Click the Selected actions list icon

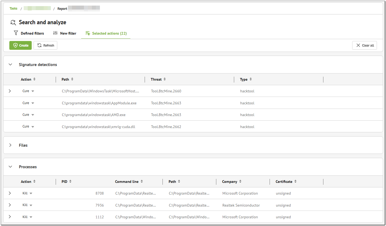coord(88,33)
